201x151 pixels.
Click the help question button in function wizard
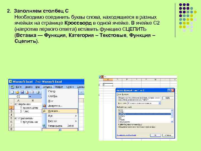(169, 90)
